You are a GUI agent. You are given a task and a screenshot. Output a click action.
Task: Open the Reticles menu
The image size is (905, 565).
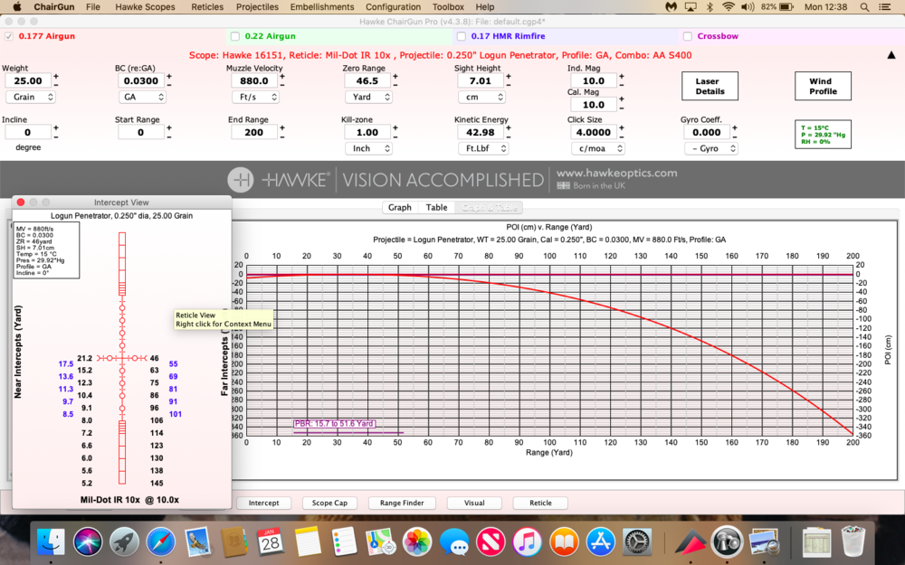pyautogui.click(x=206, y=7)
